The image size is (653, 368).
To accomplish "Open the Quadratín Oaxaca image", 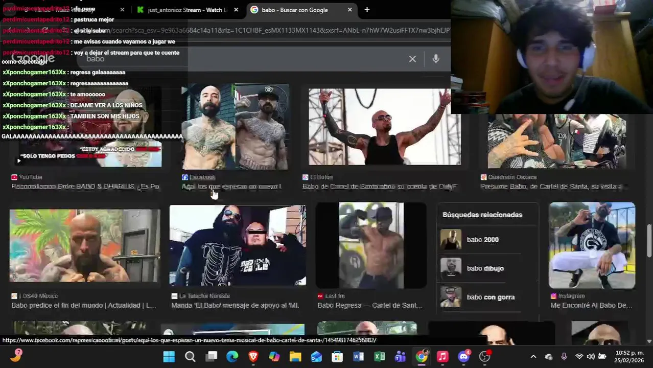I will click(557, 141).
